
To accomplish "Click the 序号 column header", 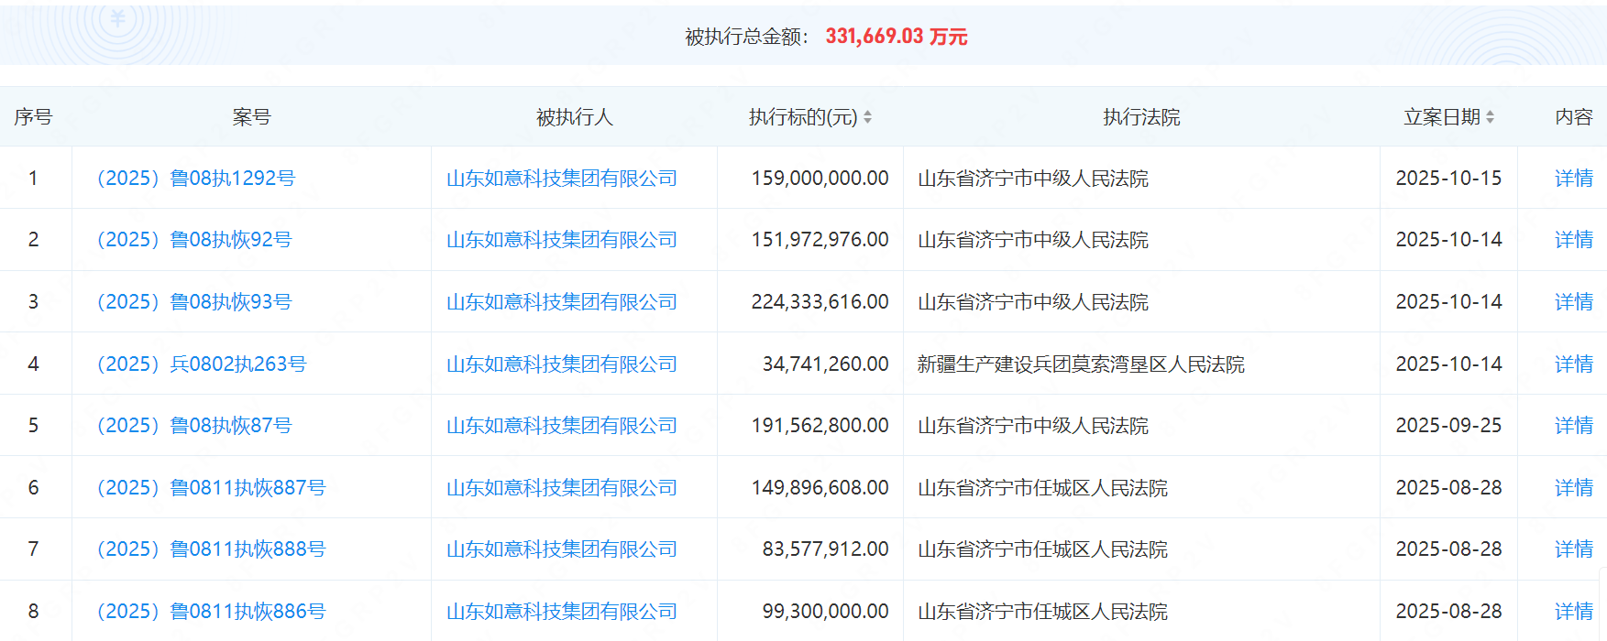I will click(33, 117).
